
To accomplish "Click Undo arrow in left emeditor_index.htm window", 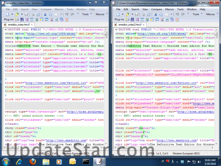I will point(67,14).
